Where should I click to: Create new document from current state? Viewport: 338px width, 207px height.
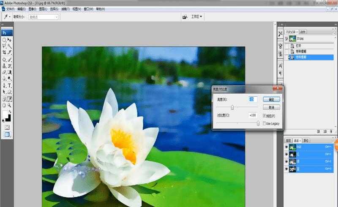pos(319,131)
